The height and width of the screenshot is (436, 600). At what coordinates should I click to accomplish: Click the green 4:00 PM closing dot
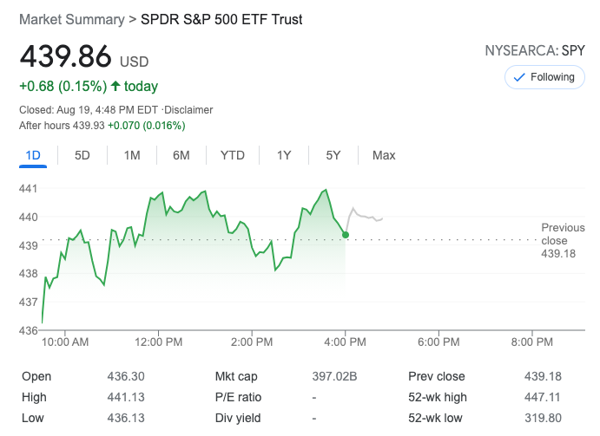pos(346,235)
